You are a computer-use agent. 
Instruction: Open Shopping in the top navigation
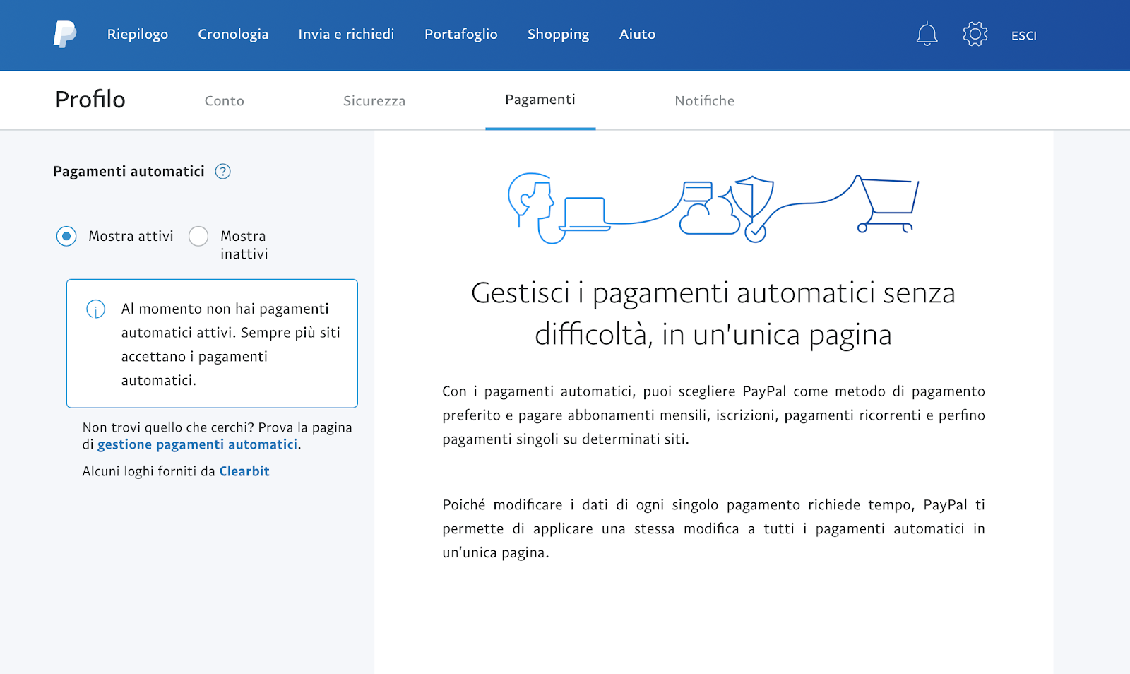558,34
